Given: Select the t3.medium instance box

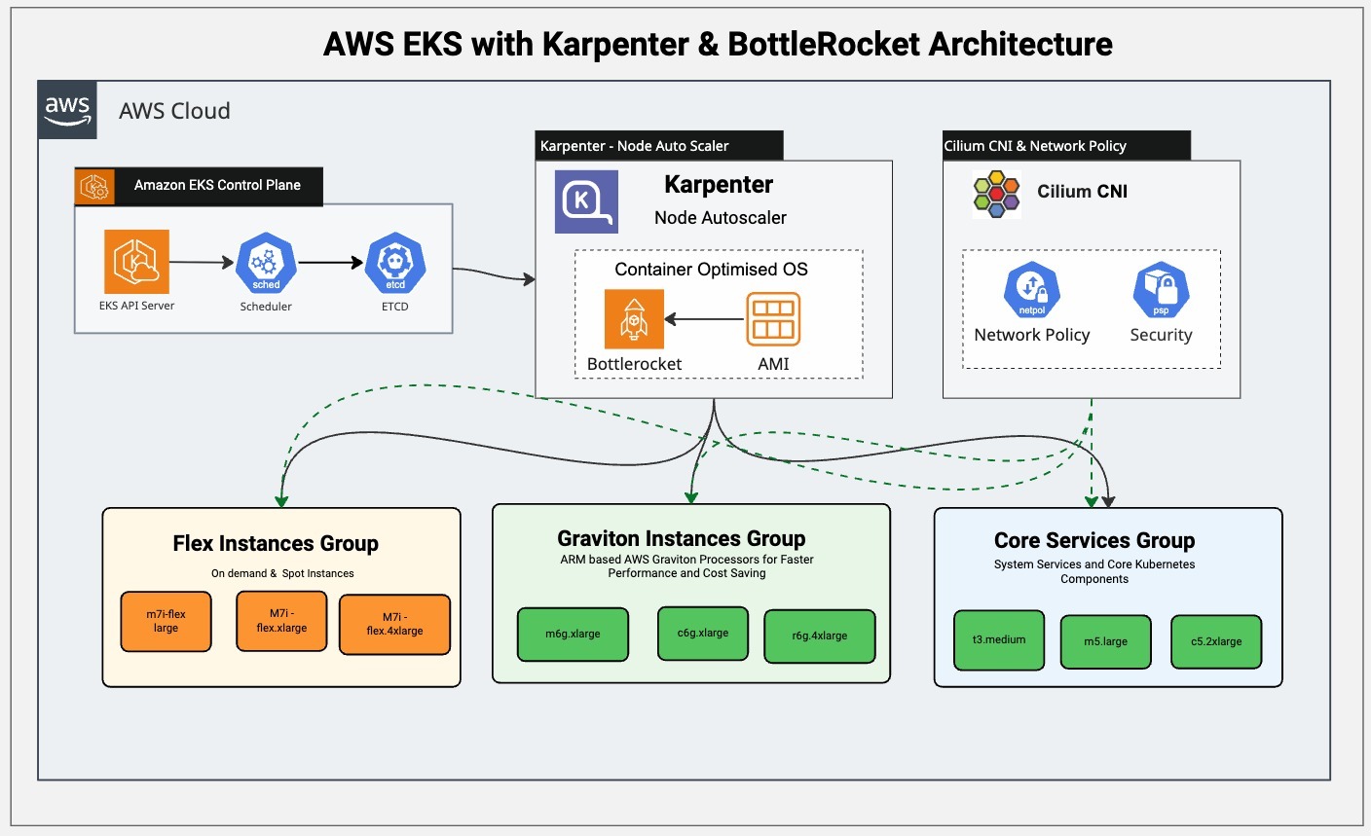Looking at the screenshot, I should [999, 640].
